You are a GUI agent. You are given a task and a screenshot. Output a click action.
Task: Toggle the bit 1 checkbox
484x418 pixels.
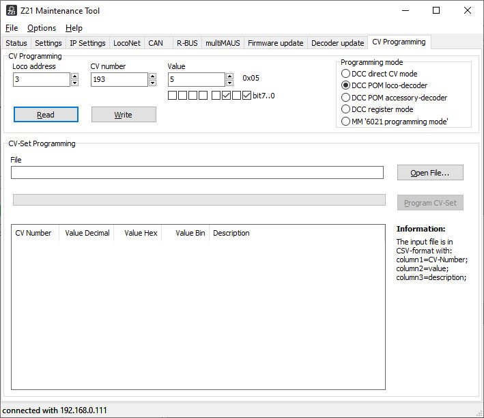coord(236,96)
